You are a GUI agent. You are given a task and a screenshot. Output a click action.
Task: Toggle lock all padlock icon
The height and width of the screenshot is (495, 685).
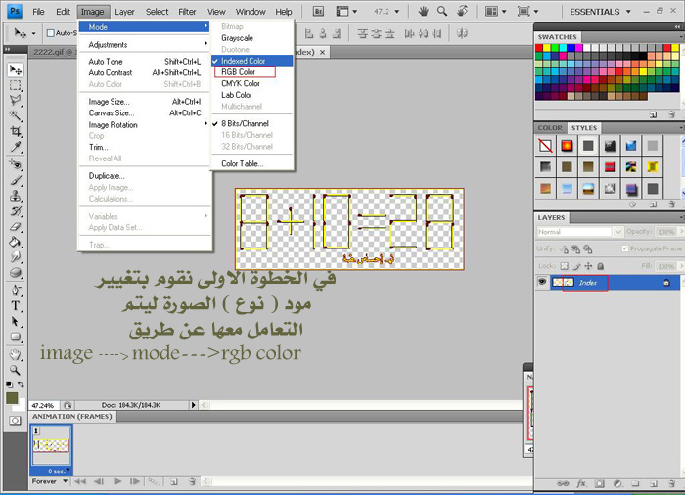[x=600, y=266]
